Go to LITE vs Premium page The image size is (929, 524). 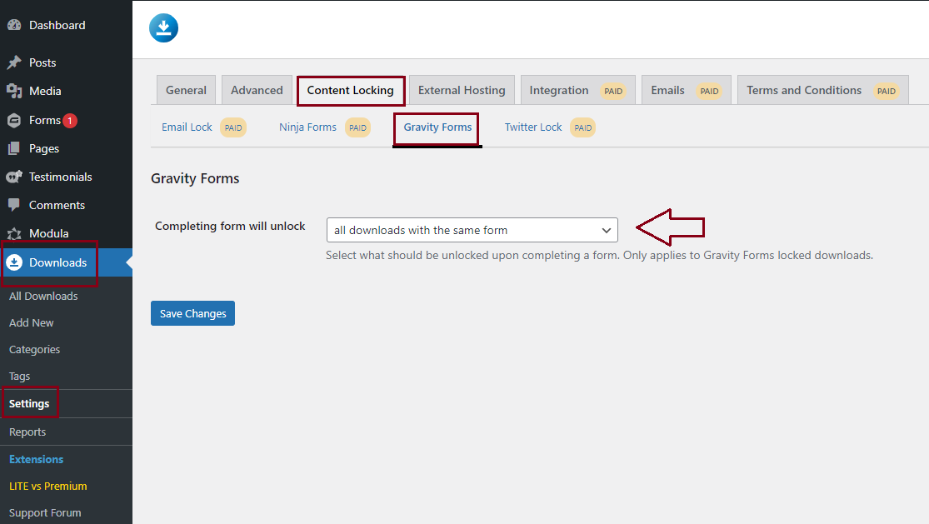47,486
